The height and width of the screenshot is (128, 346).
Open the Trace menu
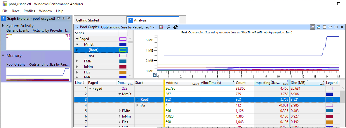pyautogui.click(x=16, y=11)
